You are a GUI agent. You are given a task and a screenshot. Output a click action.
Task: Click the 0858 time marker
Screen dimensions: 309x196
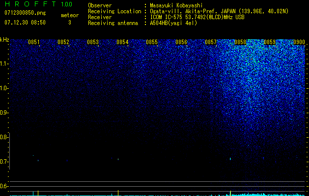(x=240, y=42)
